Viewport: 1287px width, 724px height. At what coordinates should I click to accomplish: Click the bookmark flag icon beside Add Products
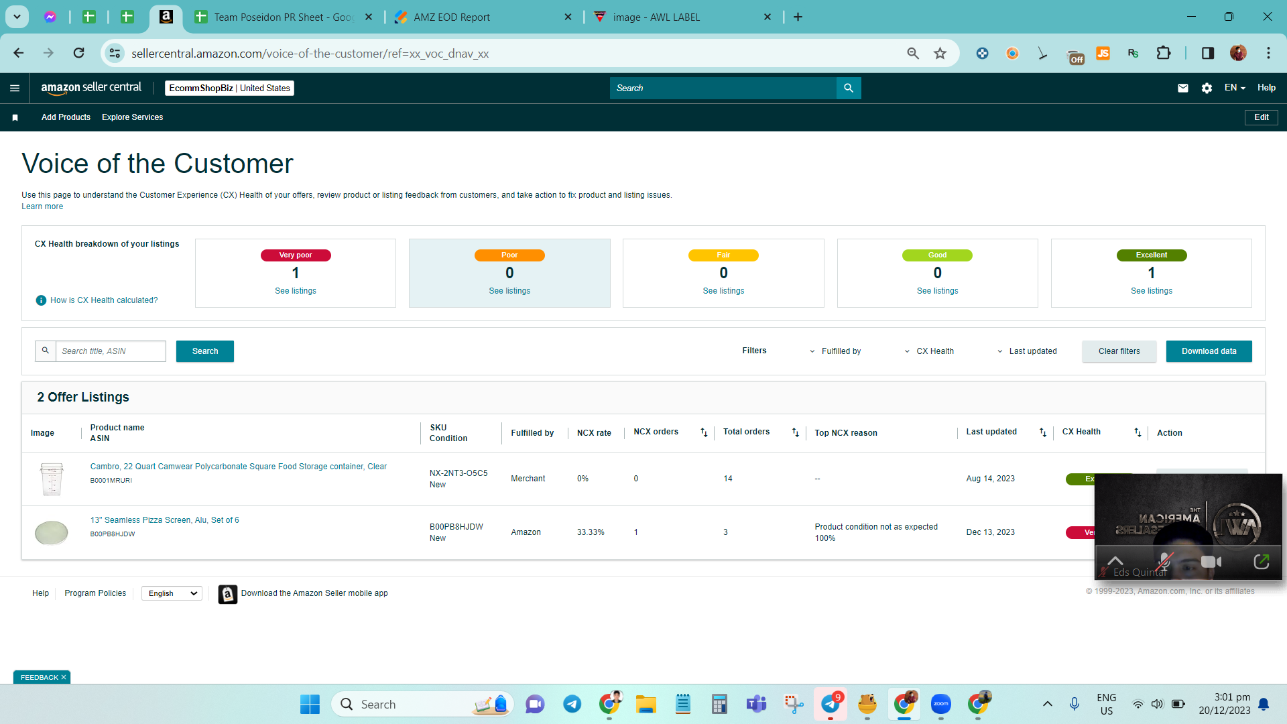coord(15,117)
